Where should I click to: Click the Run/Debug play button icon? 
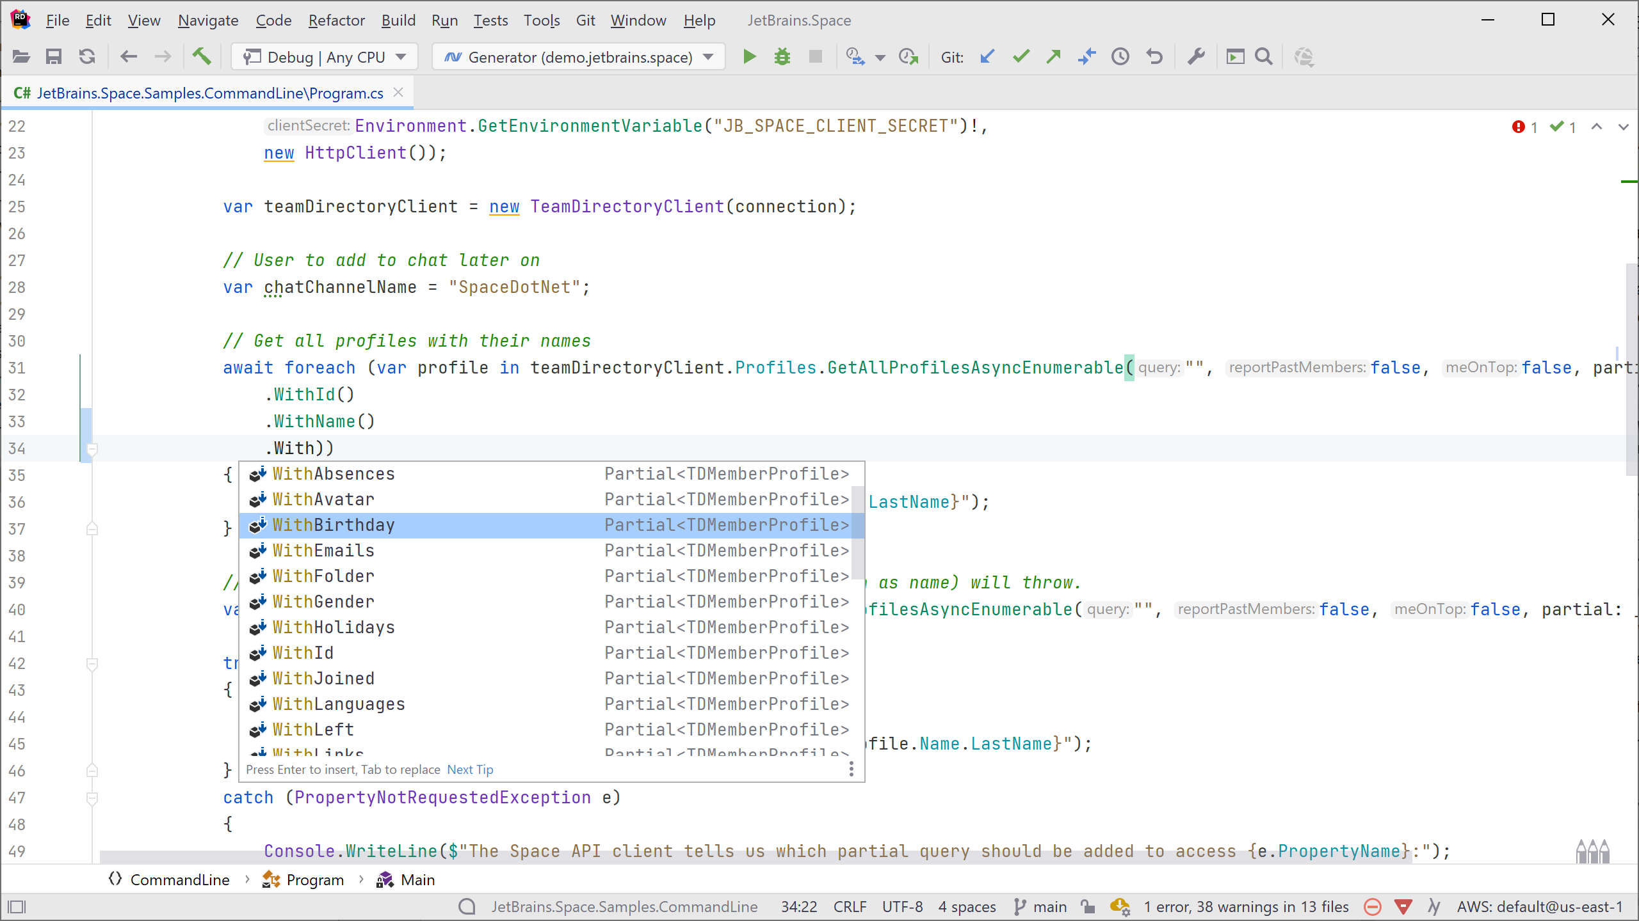[x=750, y=56]
